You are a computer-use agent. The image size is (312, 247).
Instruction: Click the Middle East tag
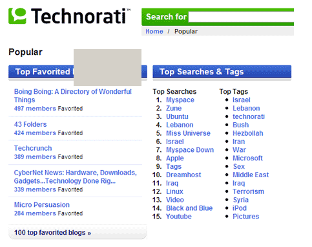click(x=251, y=175)
